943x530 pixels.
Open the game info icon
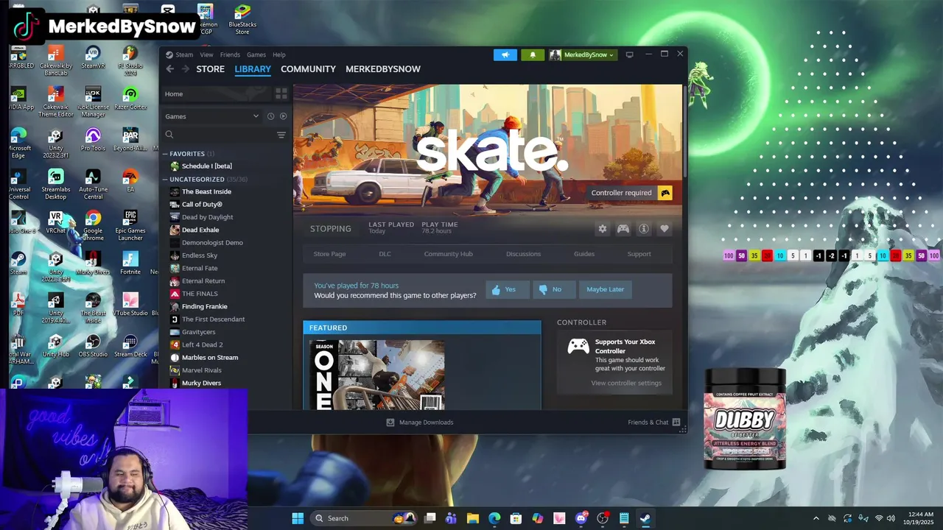click(644, 229)
